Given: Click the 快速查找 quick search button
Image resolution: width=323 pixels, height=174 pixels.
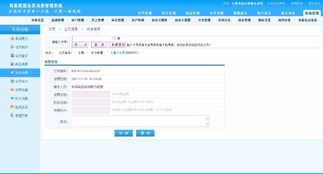Looking at the screenshot, I should (x=117, y=45).
